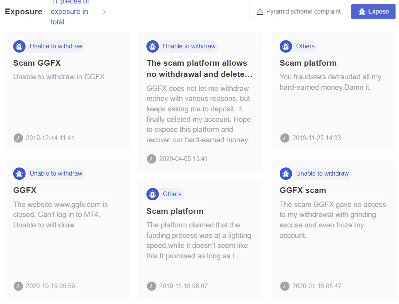The height and width of the screenshot is (304, 399).
Task: Open the 'GGFX' post title dated 2020-10-19
Action: click(25, 190)
